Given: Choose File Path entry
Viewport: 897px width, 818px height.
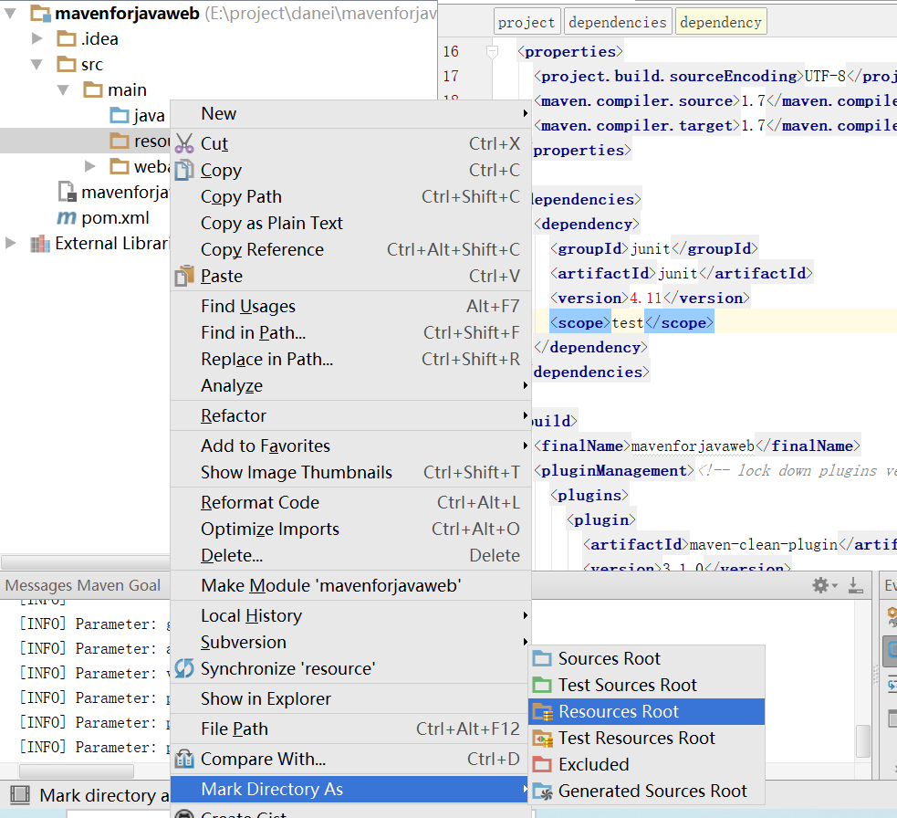Looking at the screenshot, I should click(x=350, y=729).
